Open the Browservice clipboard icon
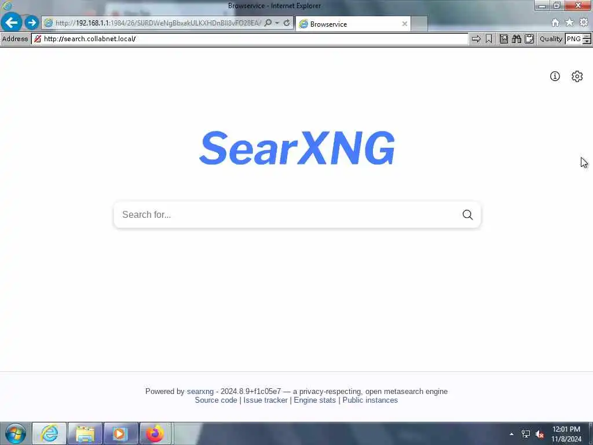Screen dimensions: 593x445 click(x=529, y=39)
